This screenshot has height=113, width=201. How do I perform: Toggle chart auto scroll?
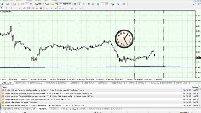(x=103, y=4)
